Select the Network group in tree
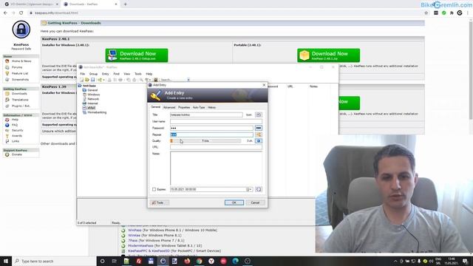 coord(93,99)
